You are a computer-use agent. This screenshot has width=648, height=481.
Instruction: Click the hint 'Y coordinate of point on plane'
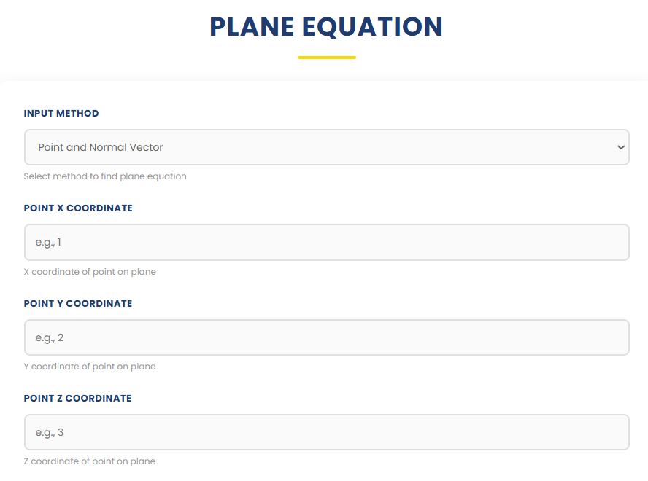(90, 366)
